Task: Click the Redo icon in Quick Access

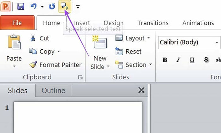Action: coord(52,6)
